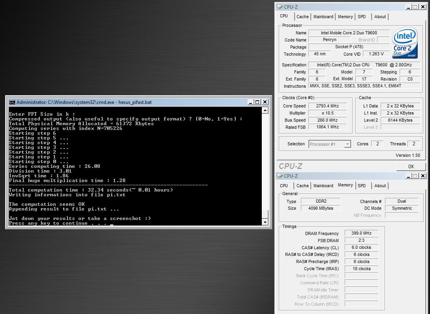430x314 pixels.
Task: Click the Level 2 value 6144 KBytes
Action: tap(400, 120)
